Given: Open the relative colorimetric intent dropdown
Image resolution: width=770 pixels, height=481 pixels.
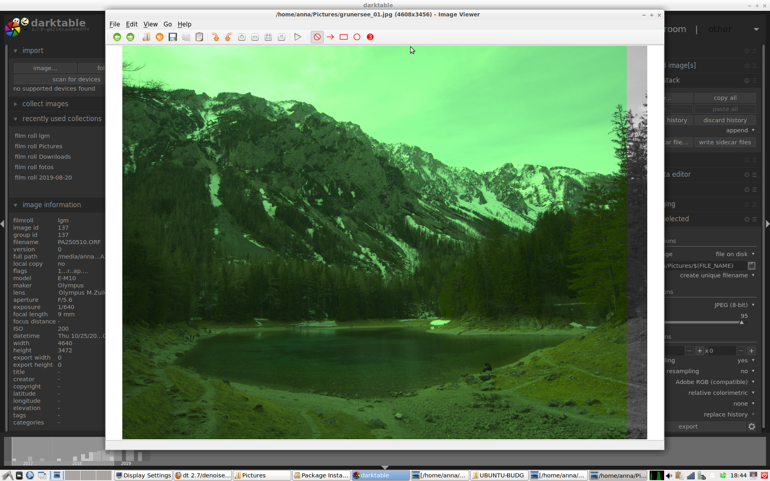Looking at the screenshot, I should [x=722, y=393].
